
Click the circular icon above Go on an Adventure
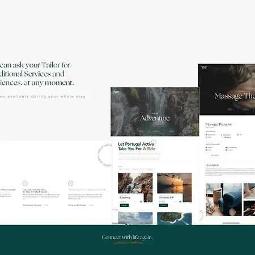click(x=70, y=183)
